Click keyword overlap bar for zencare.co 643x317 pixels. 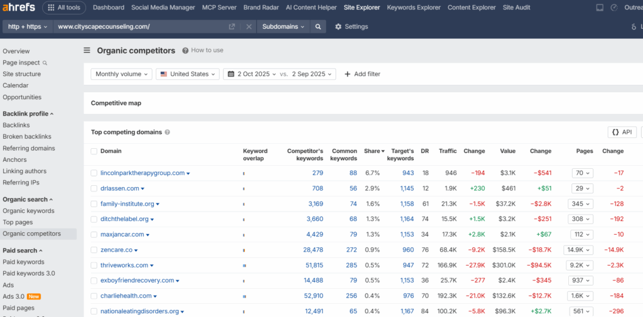tap(244, 250)
